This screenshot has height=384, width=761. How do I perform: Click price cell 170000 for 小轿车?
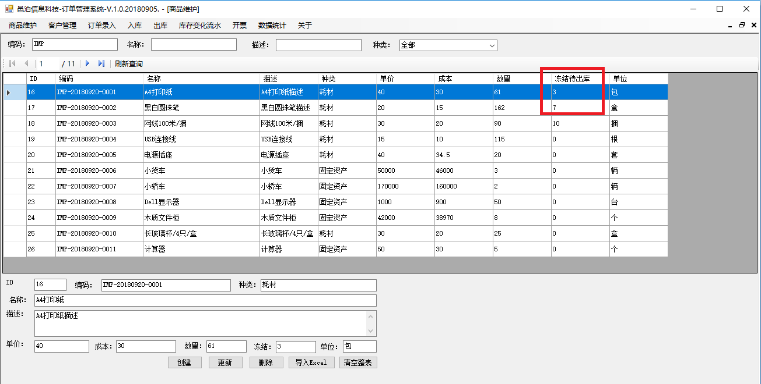coord(405,186)
